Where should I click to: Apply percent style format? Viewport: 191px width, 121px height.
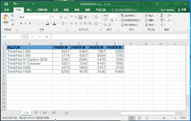coord(112,20)
